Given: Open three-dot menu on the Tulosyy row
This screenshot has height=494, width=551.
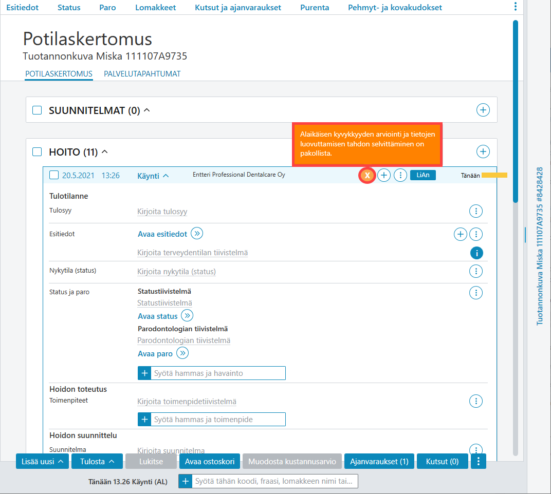Looking at the screenshot, I should (x=476, y=211).
